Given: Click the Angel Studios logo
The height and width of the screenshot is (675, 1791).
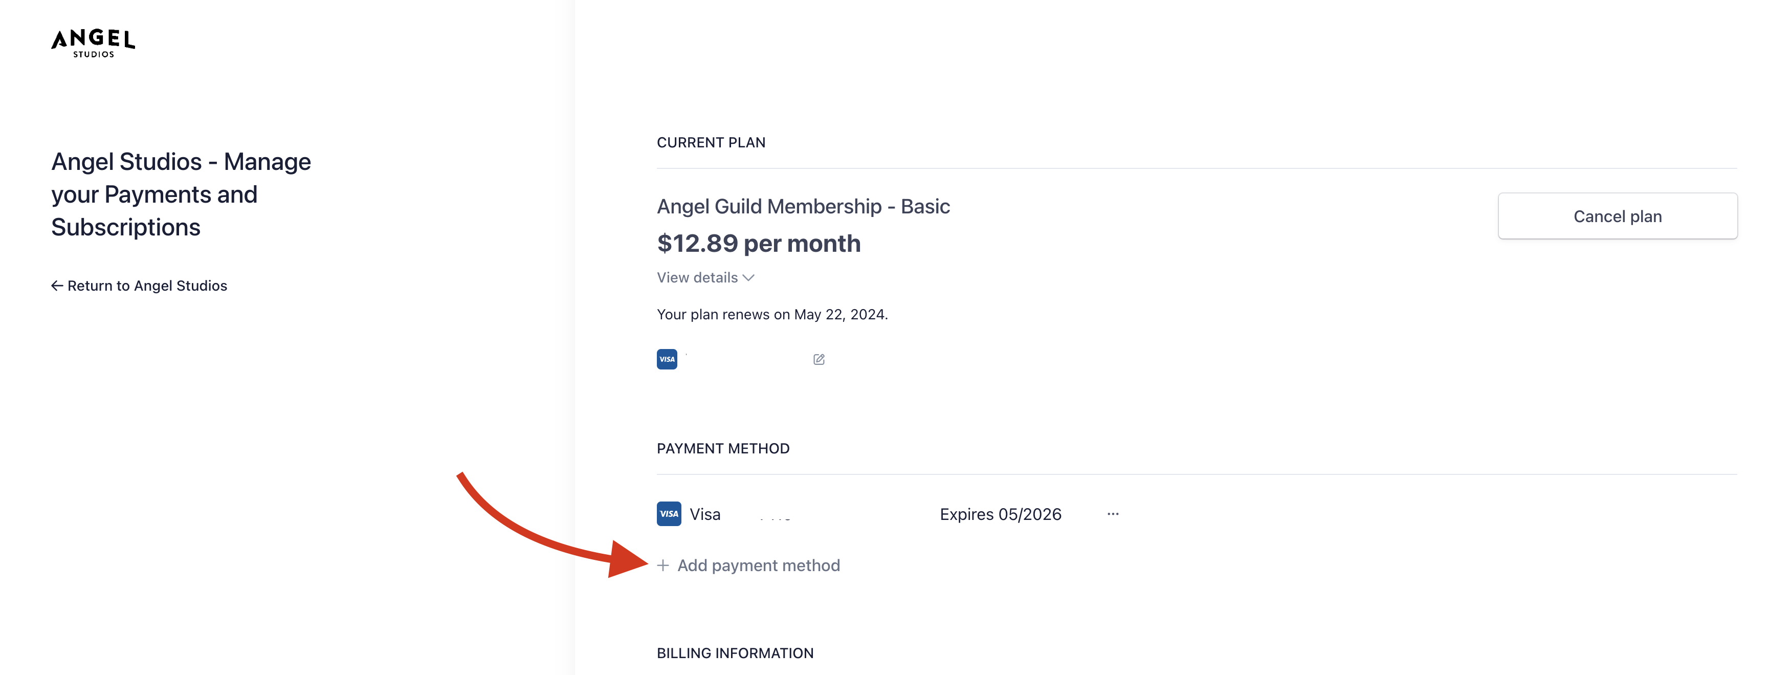Looking at the screenshot, I should pyautogui.click(x=93, y=43).
